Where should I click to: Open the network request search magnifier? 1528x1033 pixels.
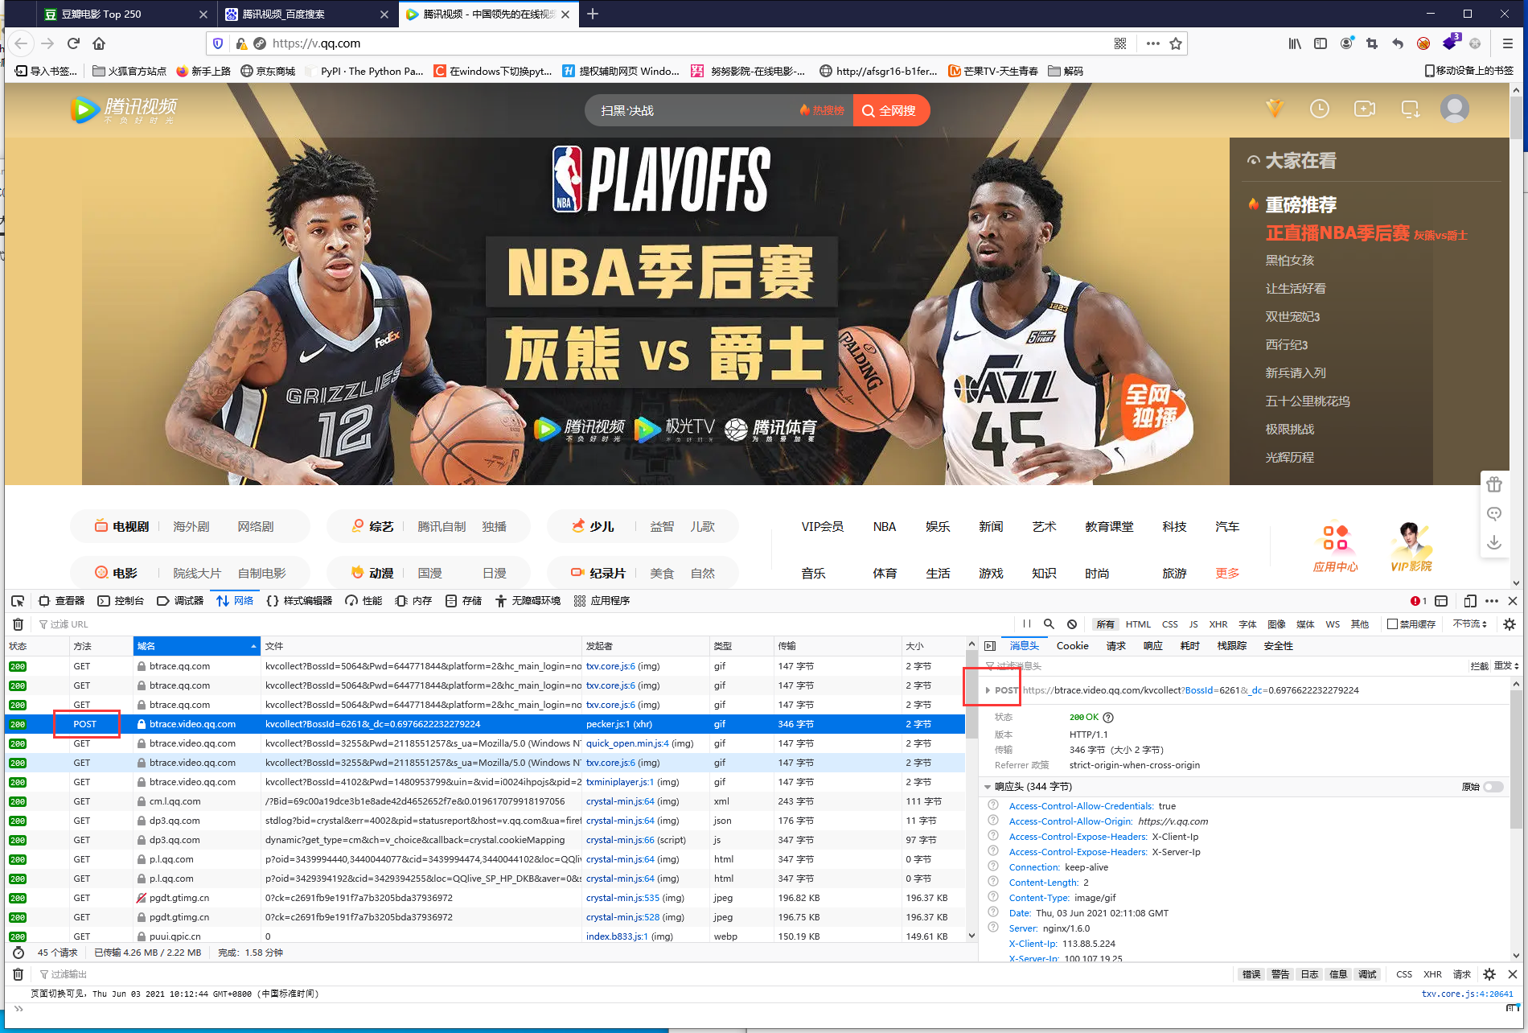[1049, 624]
